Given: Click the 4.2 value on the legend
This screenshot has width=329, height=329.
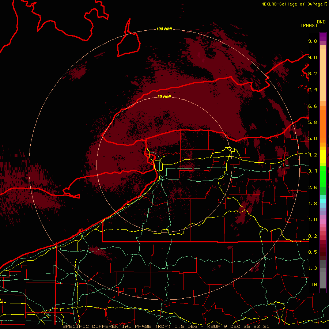Looking at the screenshot, I should pyautogui.click(x=313, y=155).
